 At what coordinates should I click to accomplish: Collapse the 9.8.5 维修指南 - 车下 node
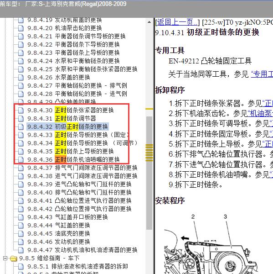[x=5, y=258]
